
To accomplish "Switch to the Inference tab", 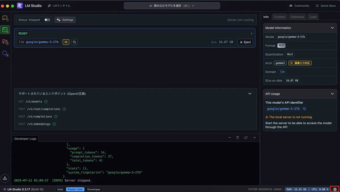I will coord(297,17).
